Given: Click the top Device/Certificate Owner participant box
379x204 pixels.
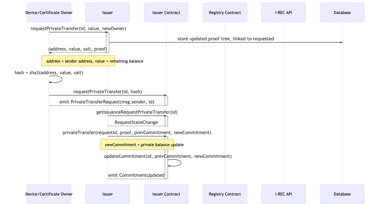Looking at the screenshot, I should coord(49,13).
